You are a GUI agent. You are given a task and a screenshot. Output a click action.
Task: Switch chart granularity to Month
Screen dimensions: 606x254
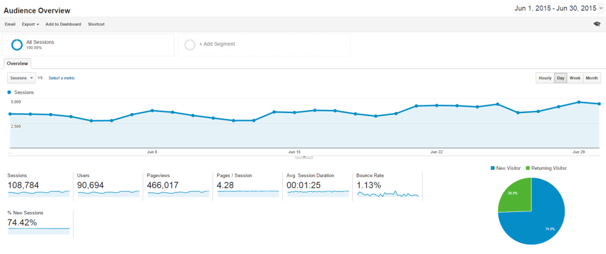coord(592,78)
